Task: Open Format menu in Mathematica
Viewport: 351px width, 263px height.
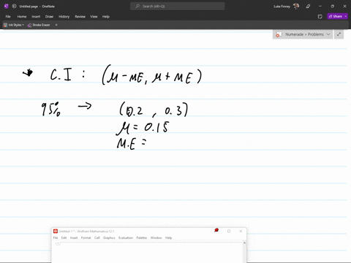Action: [x=86, y=237]
